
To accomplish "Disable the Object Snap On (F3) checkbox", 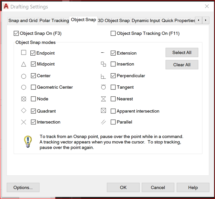I will [16, 33].
